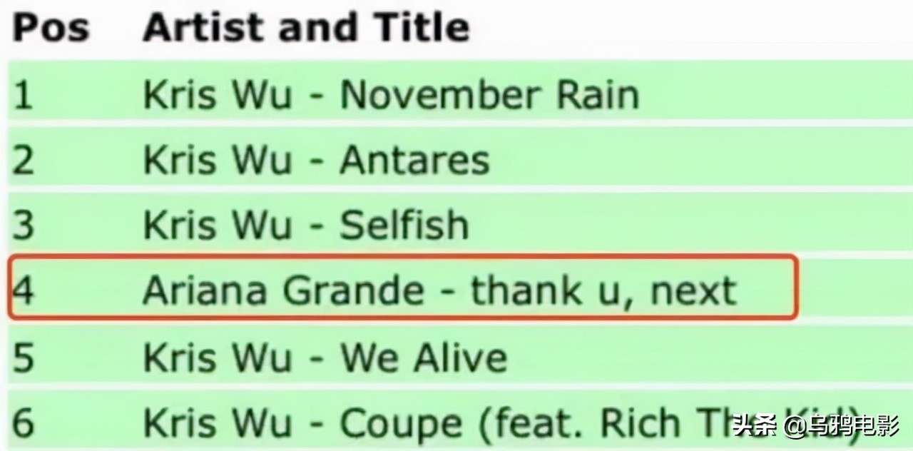Click "Kris Wu" in the Selfish row
The image size is (913, 451).
click(x=218, y=225)
